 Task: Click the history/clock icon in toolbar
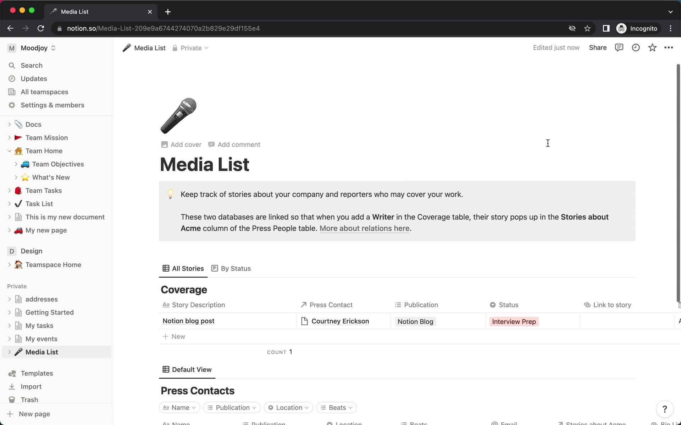[x=636, y=48]
